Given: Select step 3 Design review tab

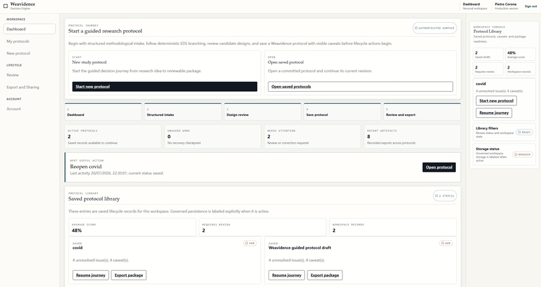Looking at the screenshot, I should [262, 111].
